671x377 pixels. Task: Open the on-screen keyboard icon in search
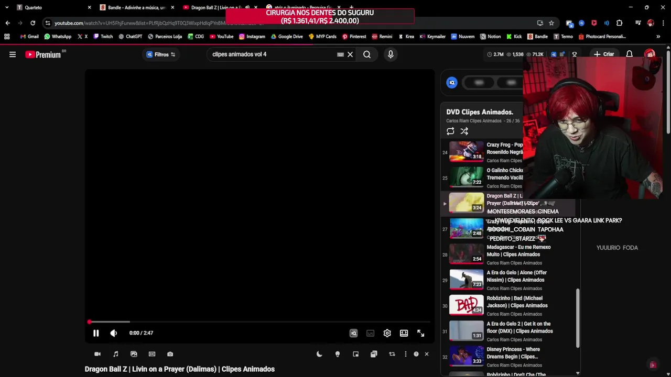click(x=340, y=54)
